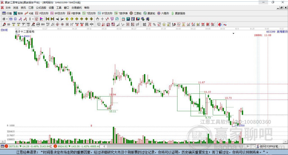Toggle the infinity loop icon
Screen dimensions: 288x155
(x=225, y=25)
